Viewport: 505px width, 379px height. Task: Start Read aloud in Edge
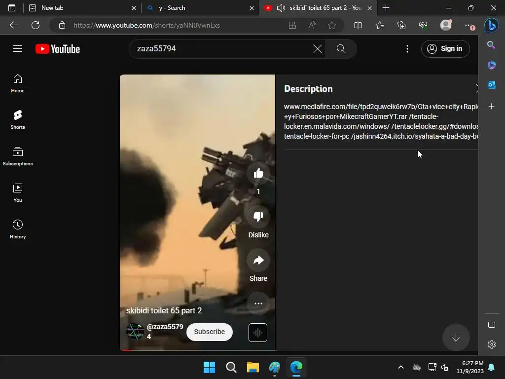coord(312,25)
